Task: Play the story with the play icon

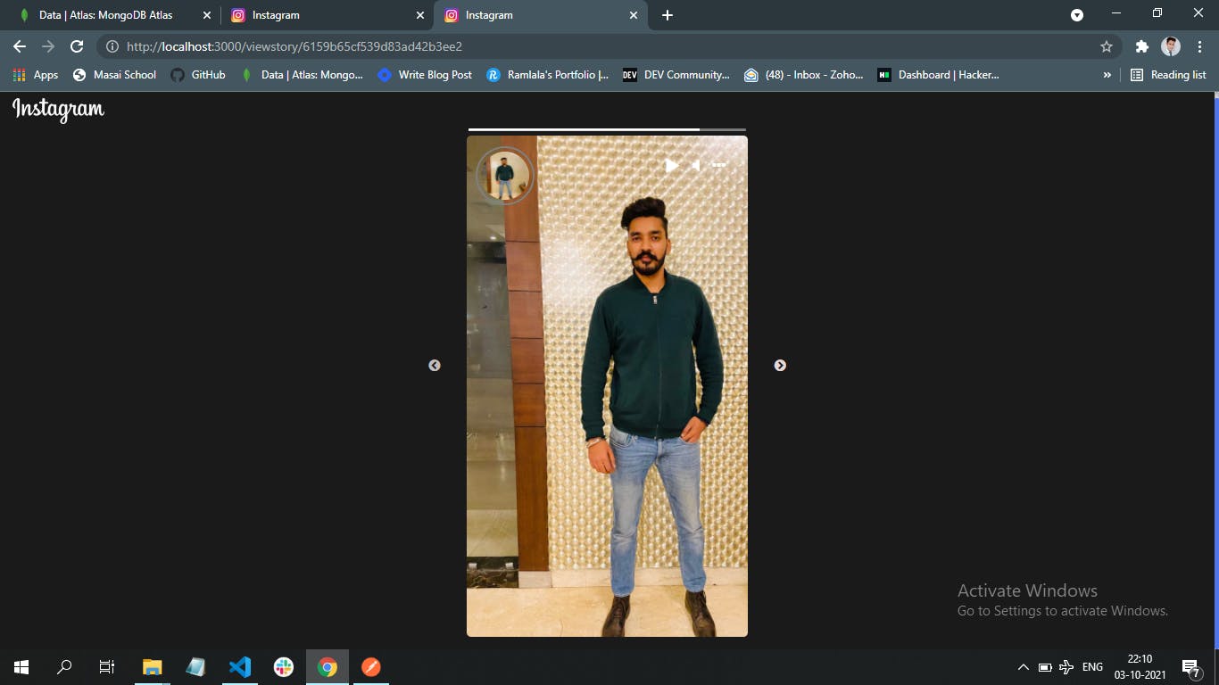Action: pyautogui.click(x=671, y=165)
